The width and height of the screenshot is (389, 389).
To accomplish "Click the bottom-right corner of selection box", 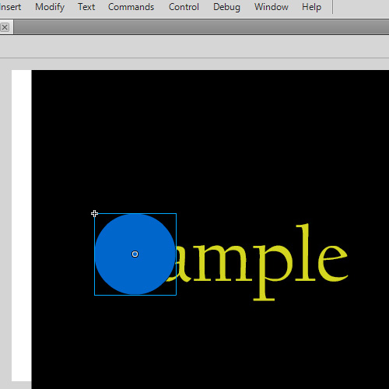I will click(x=177, y=295).
